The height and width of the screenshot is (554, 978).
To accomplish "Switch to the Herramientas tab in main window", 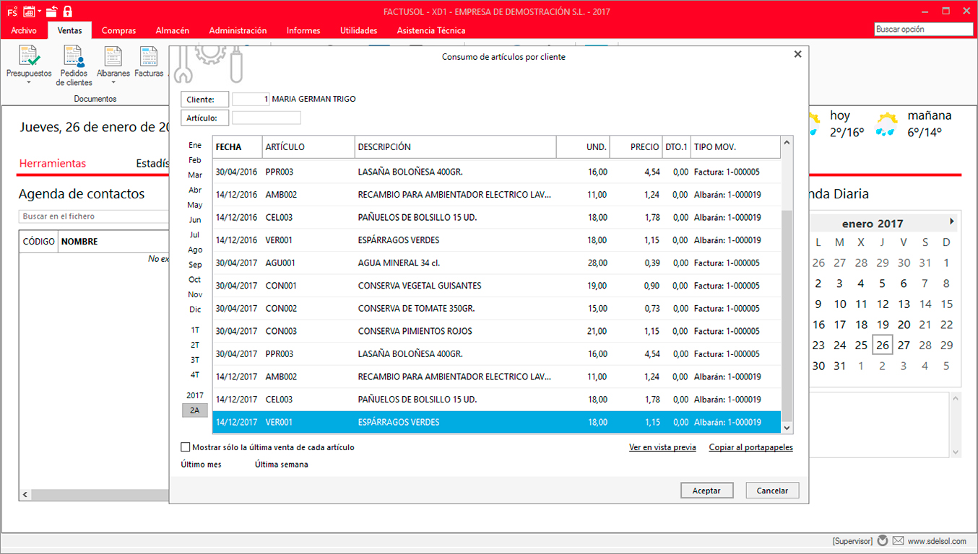I will 53,164.
